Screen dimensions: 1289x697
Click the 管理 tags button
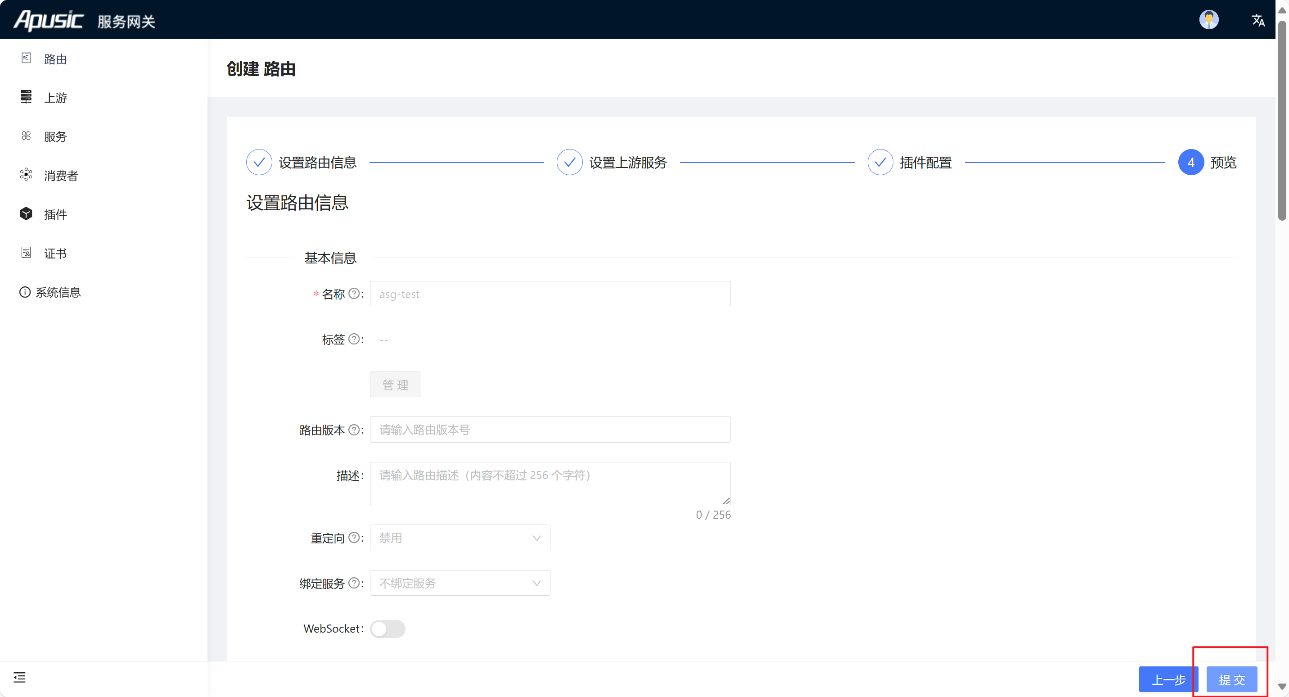point(395,385)
